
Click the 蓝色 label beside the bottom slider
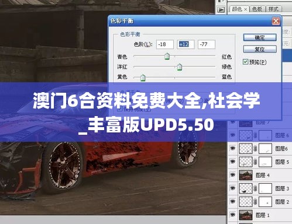226,77
